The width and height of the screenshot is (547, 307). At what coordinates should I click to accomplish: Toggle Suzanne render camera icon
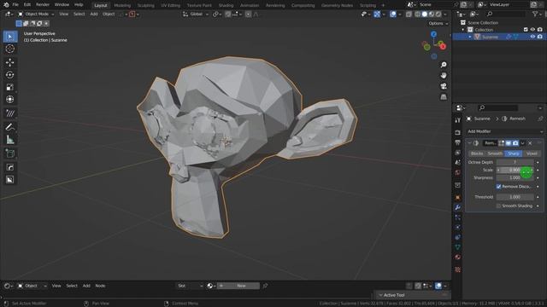(x=540, y=37)
